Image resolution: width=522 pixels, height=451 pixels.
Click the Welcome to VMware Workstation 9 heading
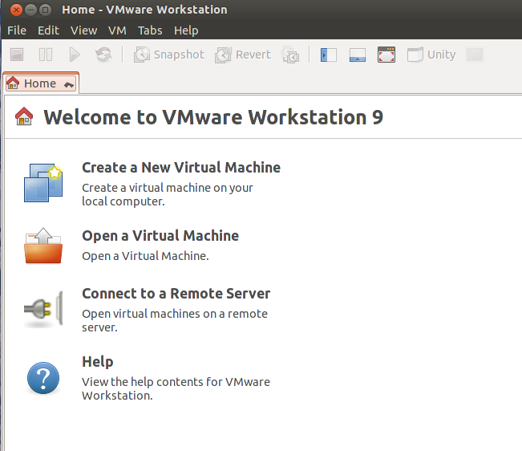tap(213, 117)
